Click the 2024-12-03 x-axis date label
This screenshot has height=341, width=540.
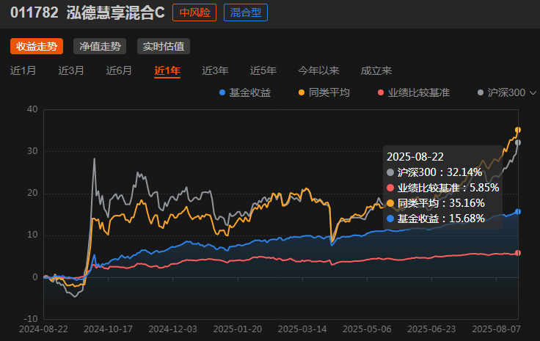pos(173,329)
